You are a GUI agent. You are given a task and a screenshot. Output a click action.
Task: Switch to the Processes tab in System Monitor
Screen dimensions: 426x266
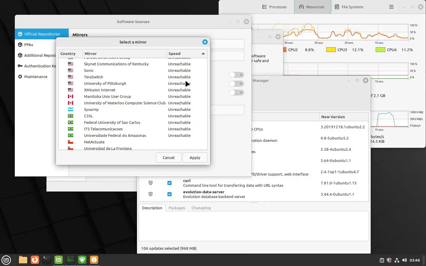tap(275, 7)
